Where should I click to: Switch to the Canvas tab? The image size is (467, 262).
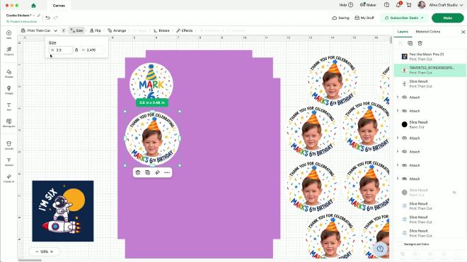59,6
